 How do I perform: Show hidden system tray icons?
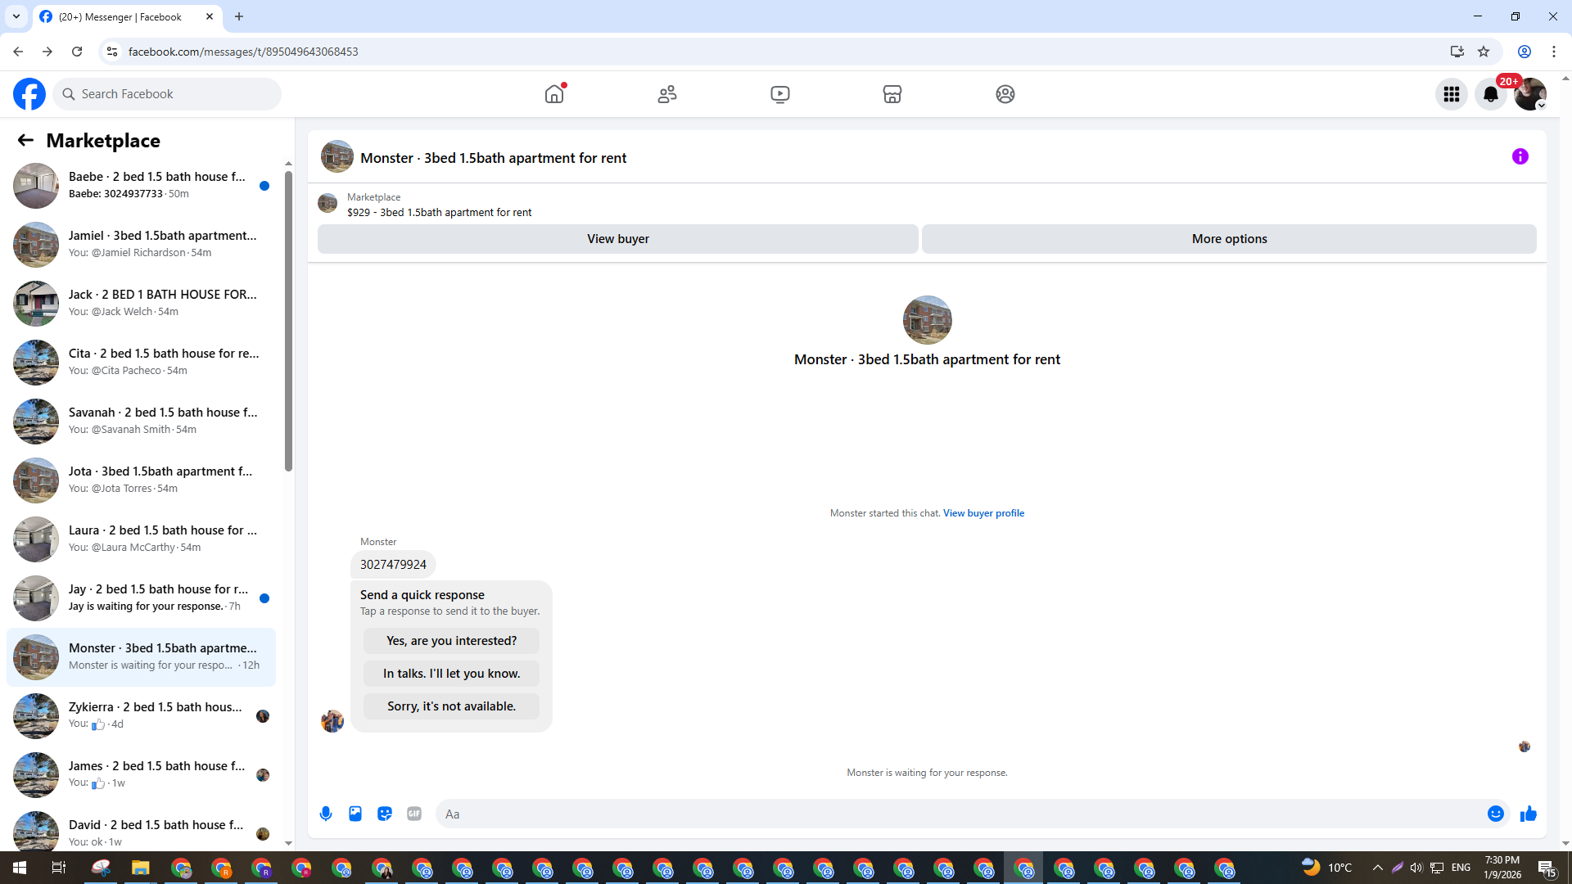[x=1377, y=868]
